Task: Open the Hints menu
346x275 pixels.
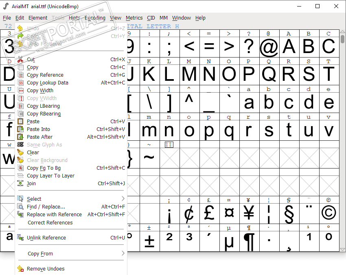Action: click(x=74, y=18)
